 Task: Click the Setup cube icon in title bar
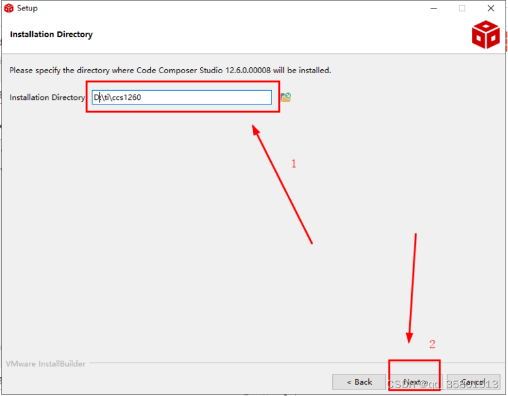click(x=8, y=8)
